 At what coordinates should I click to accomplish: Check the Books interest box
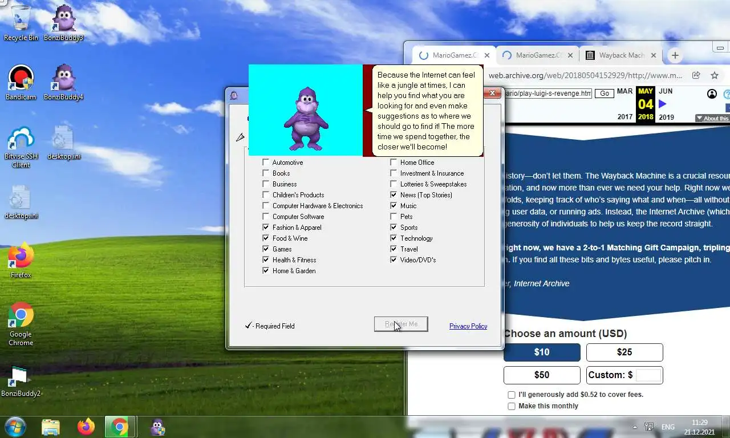pyautogui.click(x=266, y=173)
